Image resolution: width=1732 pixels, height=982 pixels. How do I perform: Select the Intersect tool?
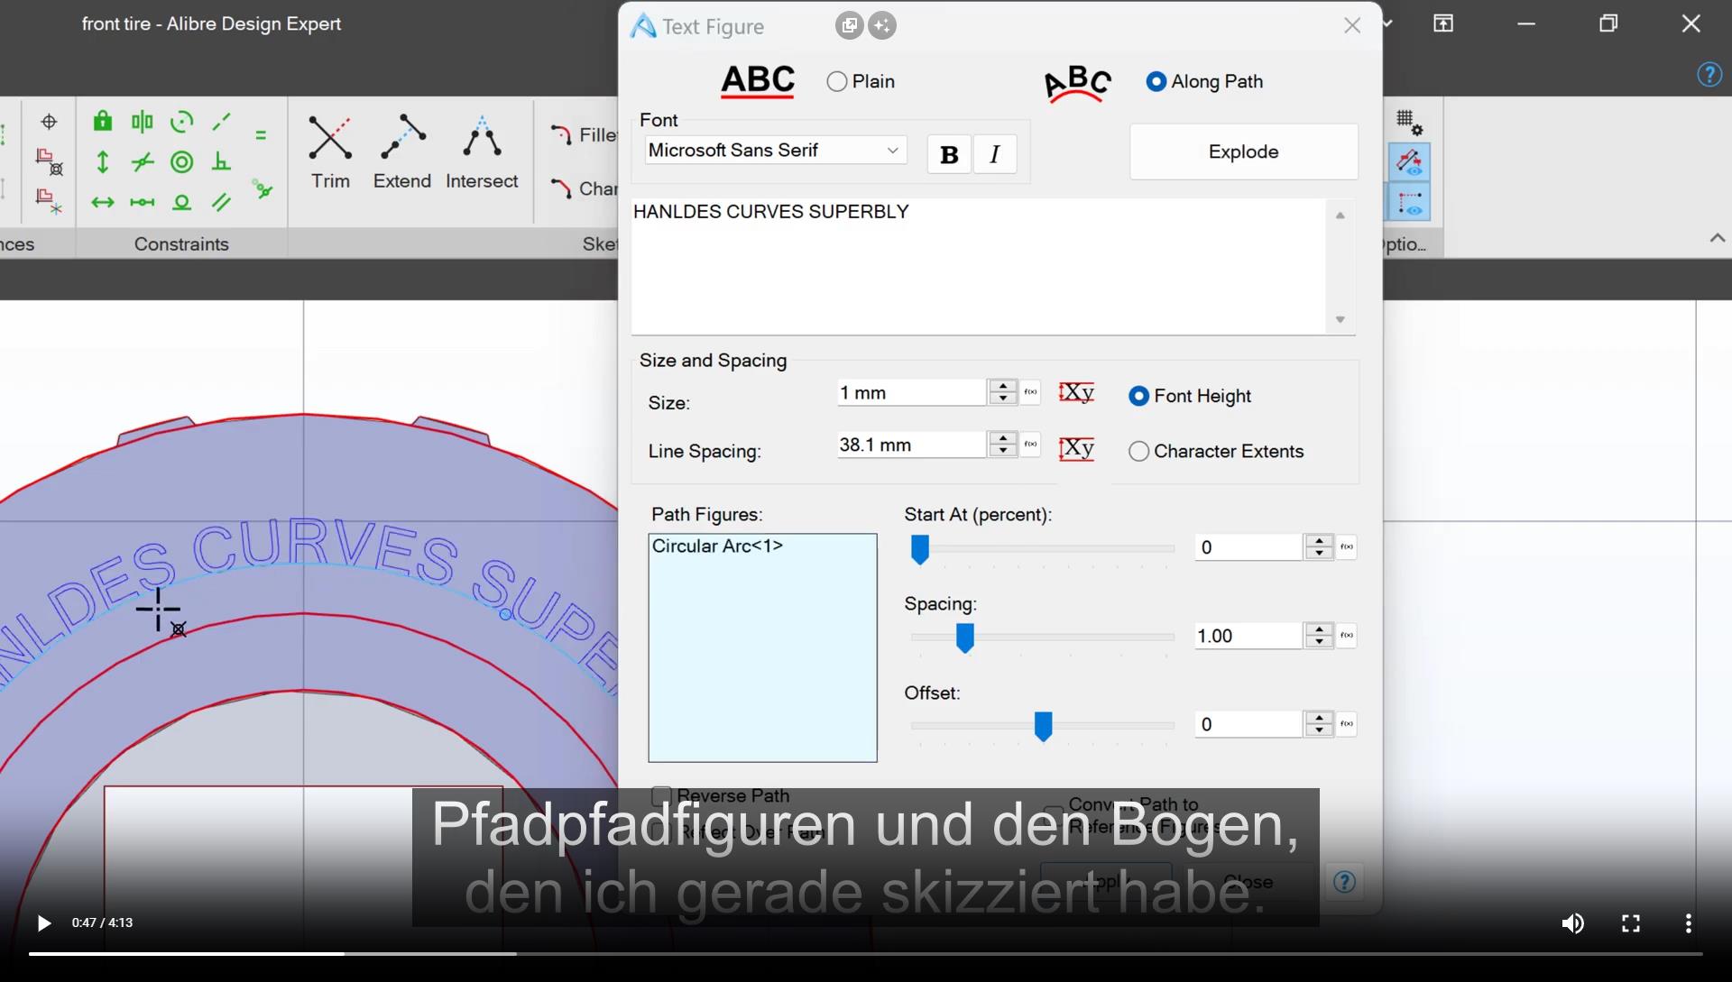pos(482,151)
